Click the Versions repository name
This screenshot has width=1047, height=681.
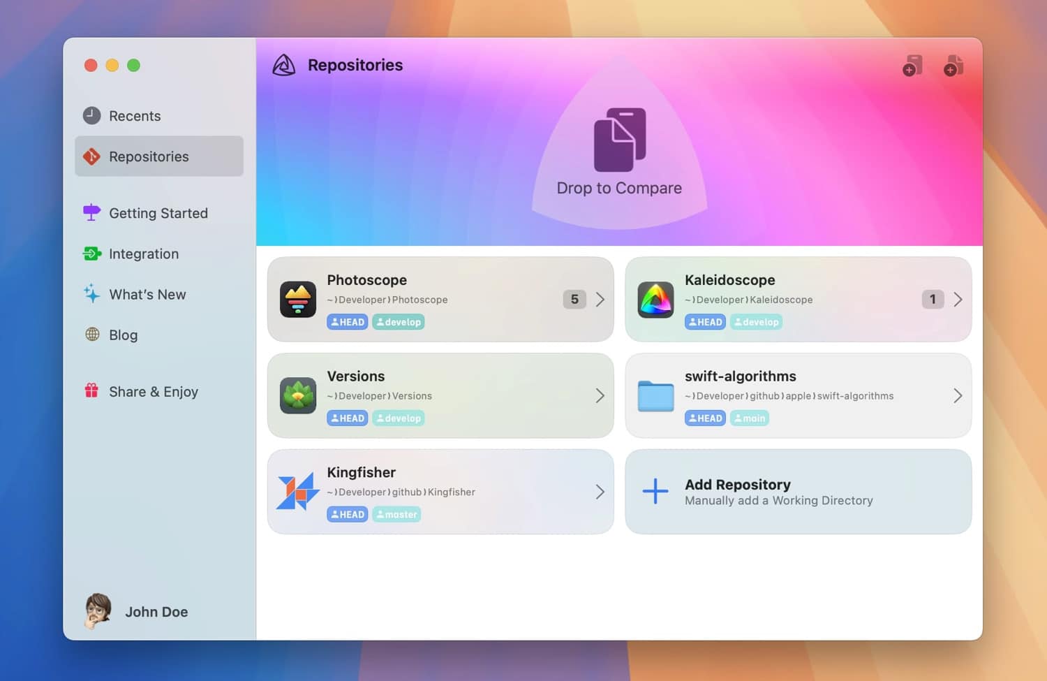tap(356, 376)
